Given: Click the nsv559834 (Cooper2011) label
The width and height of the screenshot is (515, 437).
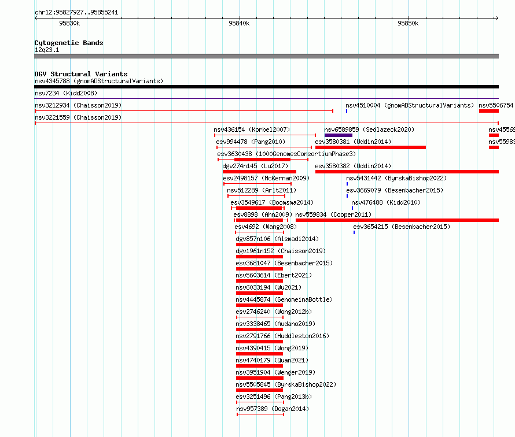Looking at the screenshot, I should tap(333, 214).
